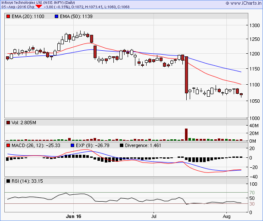
Task: Click the 05-Aug-2016 Chg date text
Action: pos(18,7)
